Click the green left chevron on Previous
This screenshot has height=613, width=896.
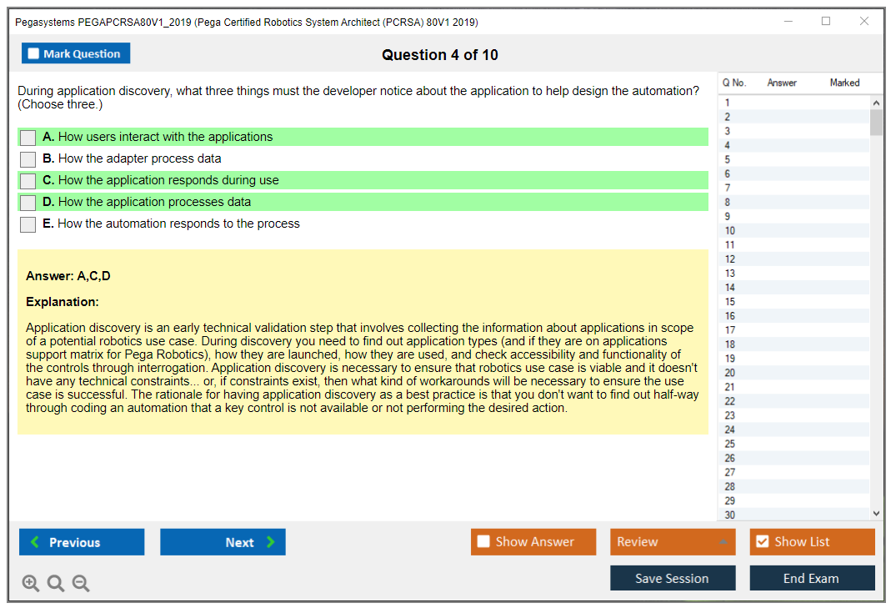(34, 542)
